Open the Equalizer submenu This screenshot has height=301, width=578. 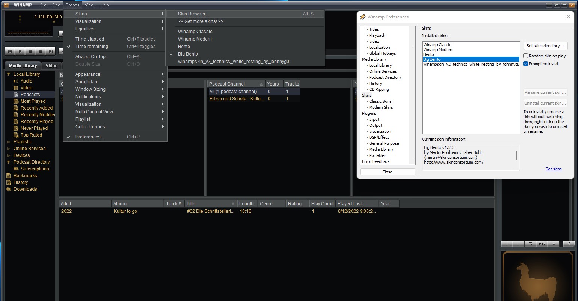tap(115, 29)
